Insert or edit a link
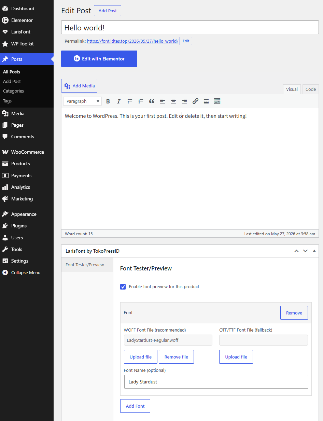Viewport: 323px width, 421px height. coord(195,101)
